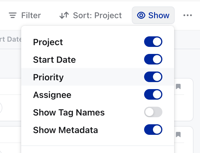Click the Filter lines icon
Image resolution: width=200 pixels, height=153 pixels.
click(13, 15)
